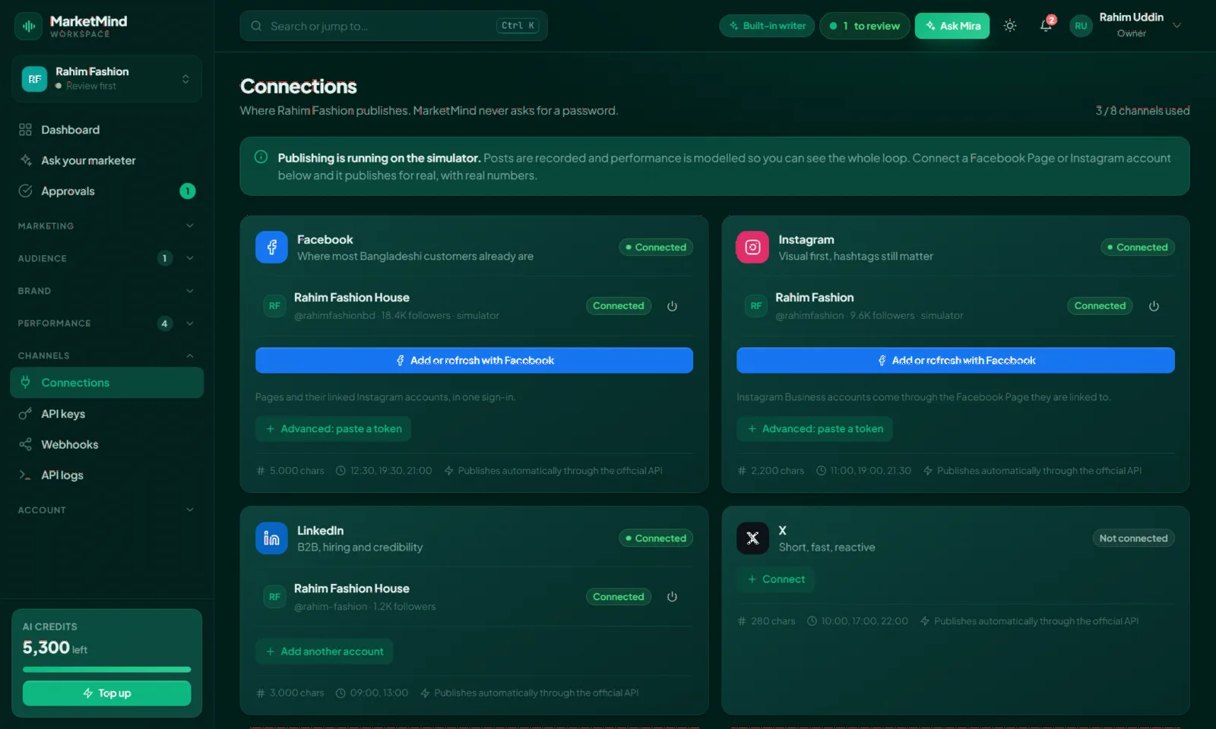Screen dimensions: 1216x729
Task: Disconnect the LinkedIn @rahim-fashion account power icon
Action: click(x=672, y=597)
